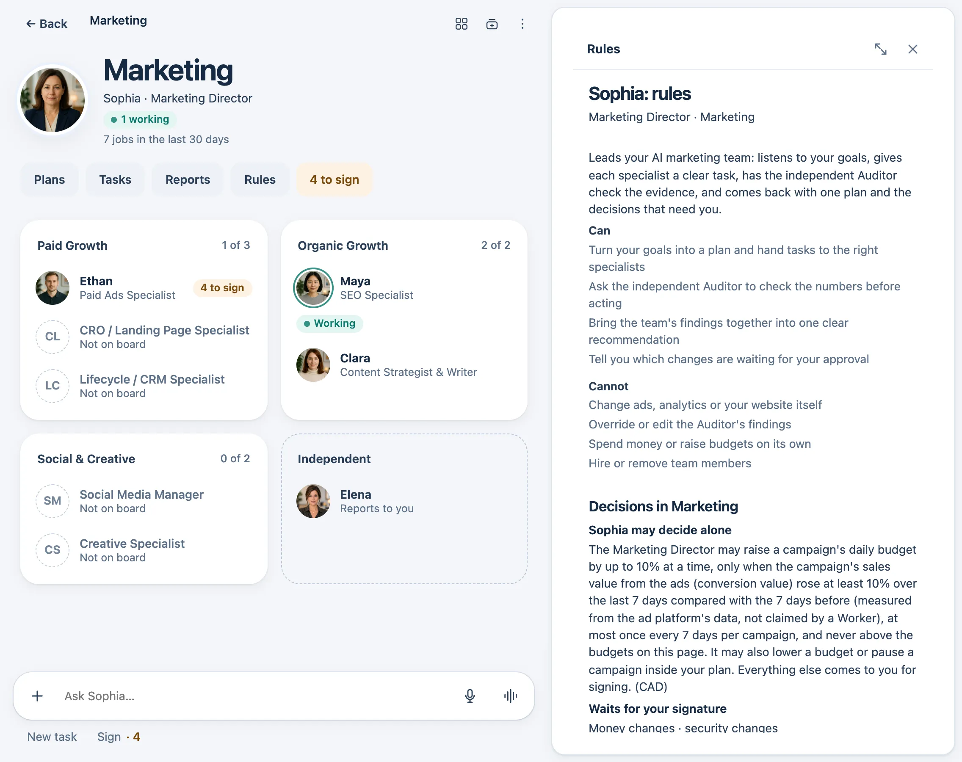
Task: Click the Marketing breadcrumb title
Action: [118, 20]
